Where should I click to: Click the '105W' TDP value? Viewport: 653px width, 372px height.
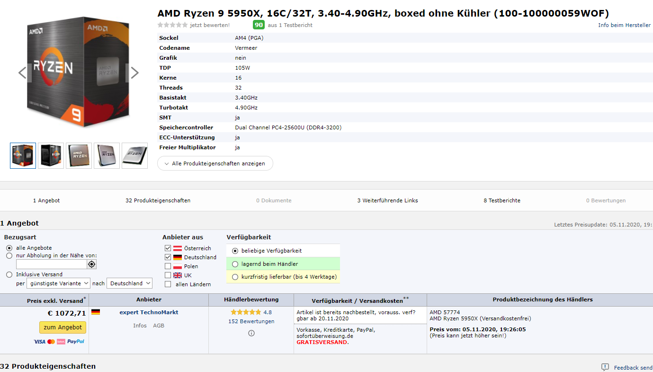pos(242,68)
